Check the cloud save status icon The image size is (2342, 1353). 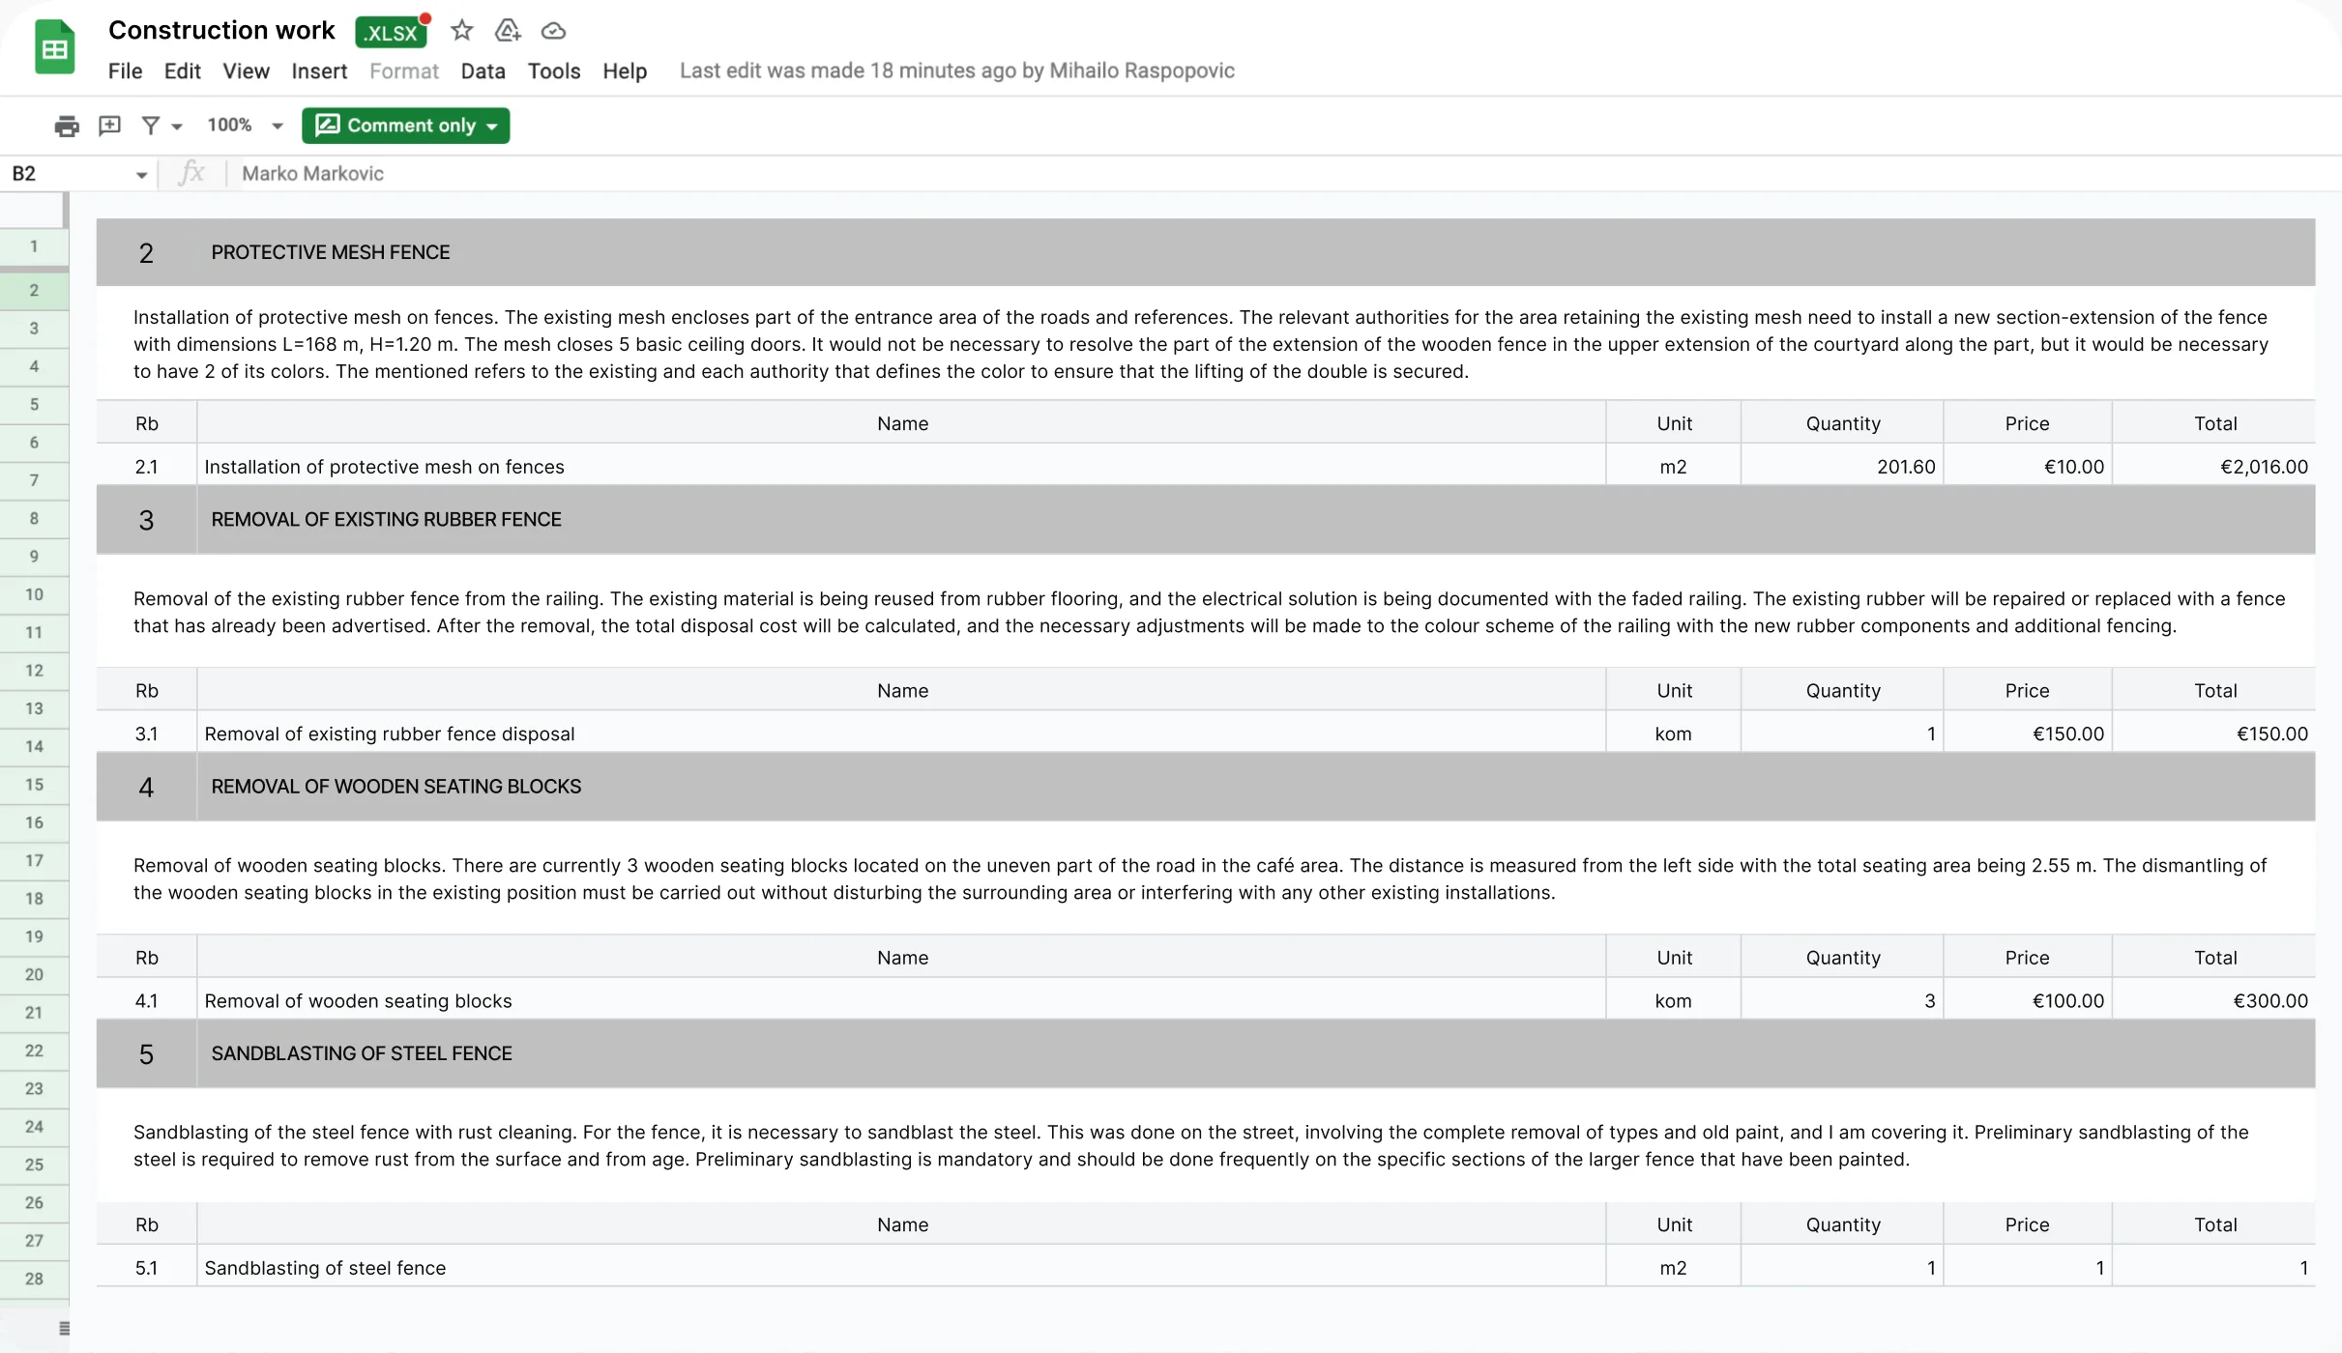pos(553,31)
